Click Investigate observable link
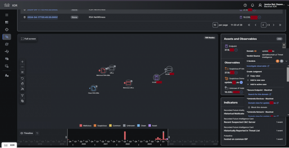 [258, 66]
